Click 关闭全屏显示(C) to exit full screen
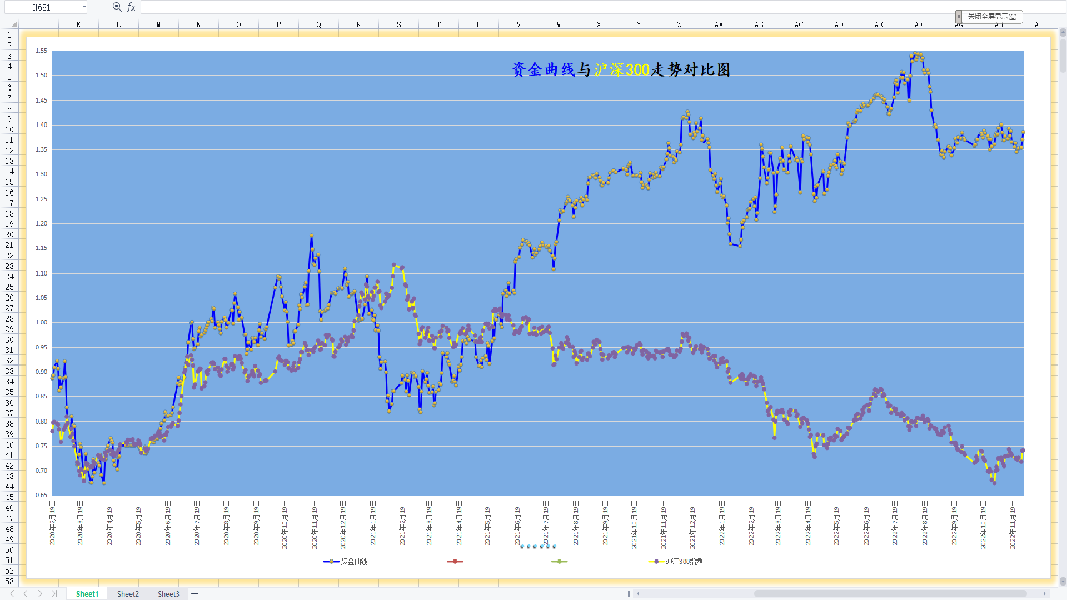Screen dimensions: 1067x600 coord(992,17)
